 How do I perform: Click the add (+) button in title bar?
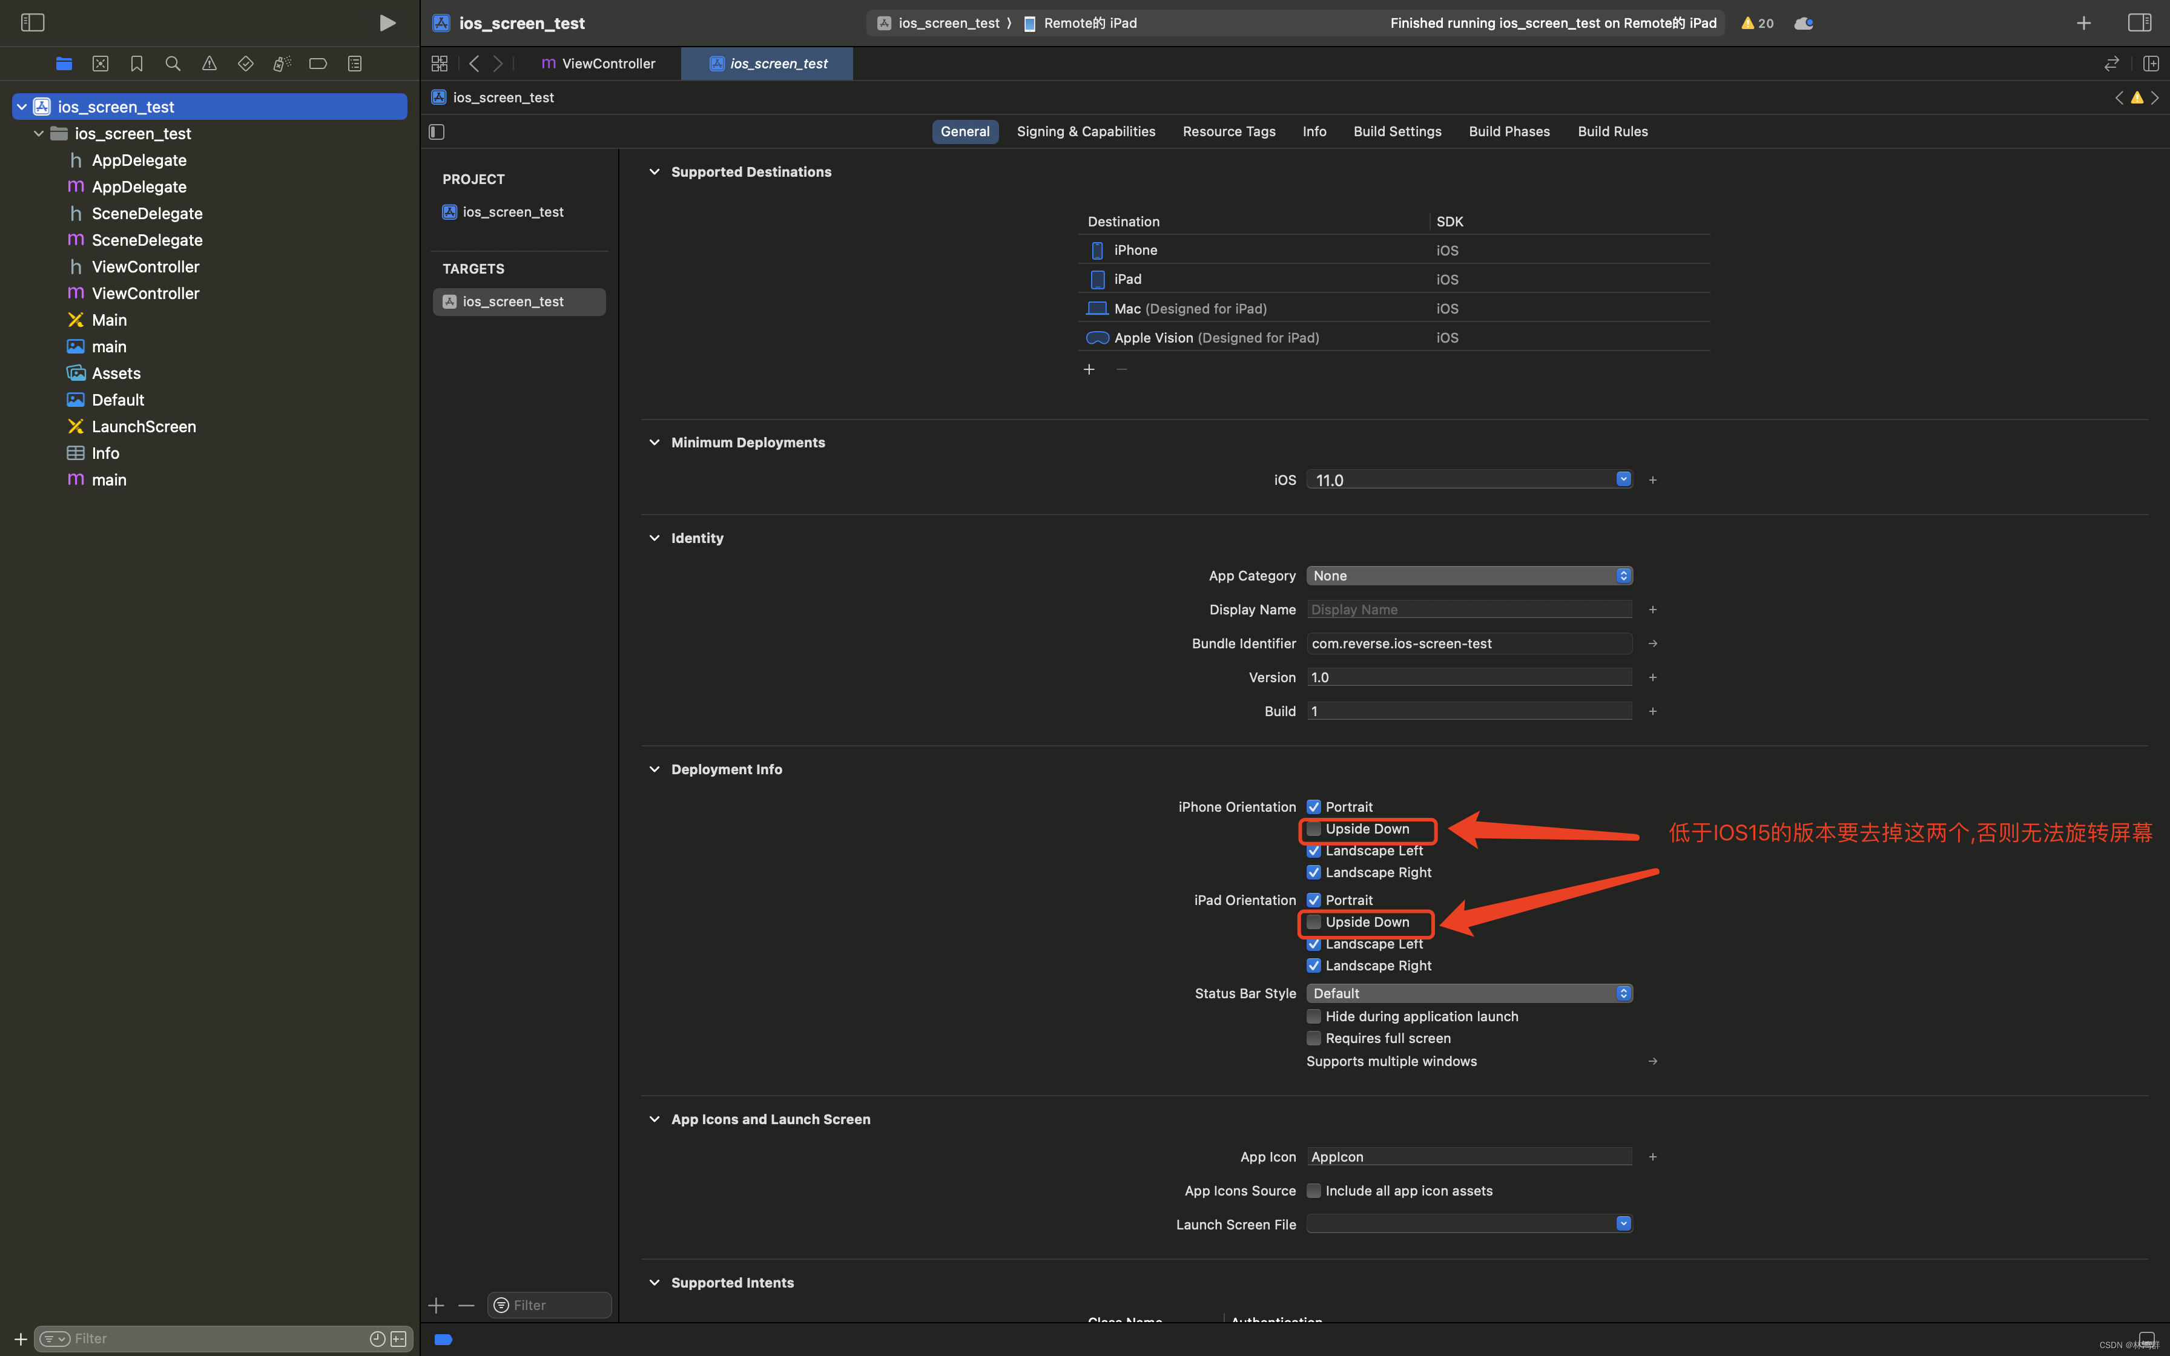click(x=2084, y=22)
